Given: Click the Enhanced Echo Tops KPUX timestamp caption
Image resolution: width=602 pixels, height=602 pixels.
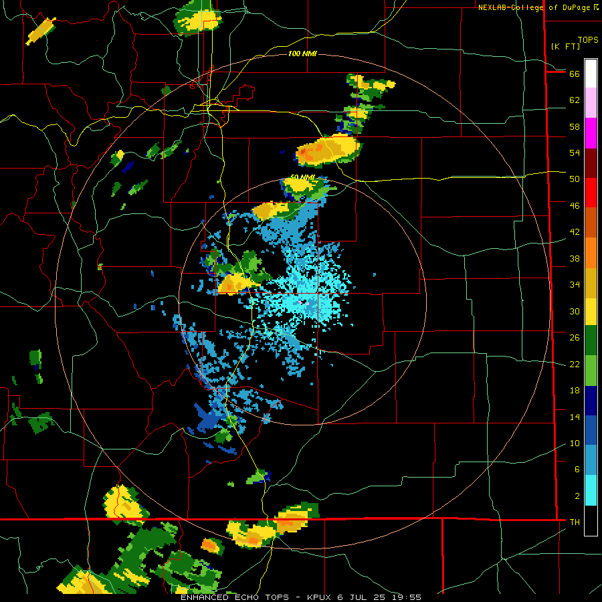Looking at the screenshot, I should (x=301, y=597).
